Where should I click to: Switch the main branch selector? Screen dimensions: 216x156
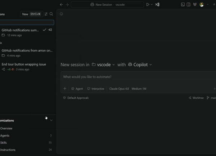click(x=211, y=98)
